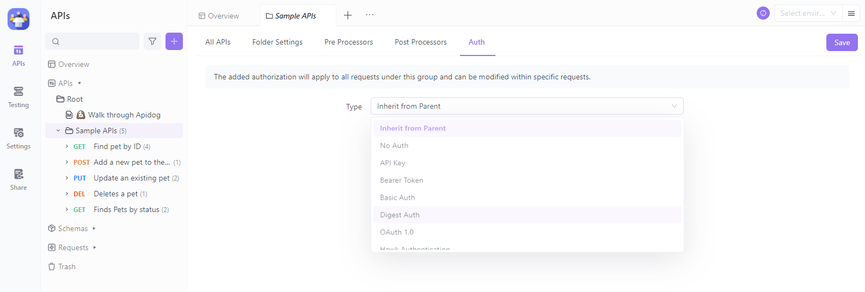Screen dimensions: 865x292
Task: Click the Save button
Action: tap(842, 42)
